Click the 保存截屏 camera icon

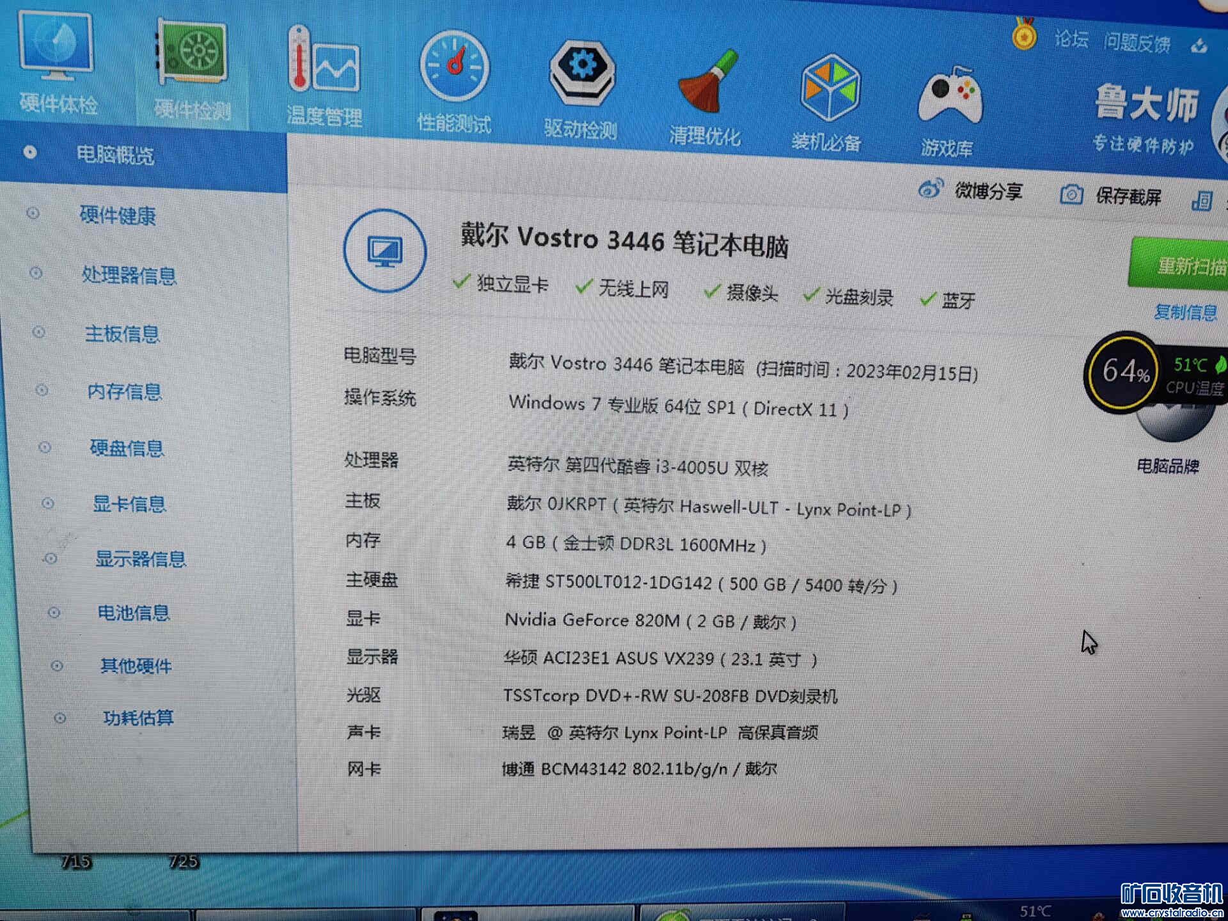1071,194
